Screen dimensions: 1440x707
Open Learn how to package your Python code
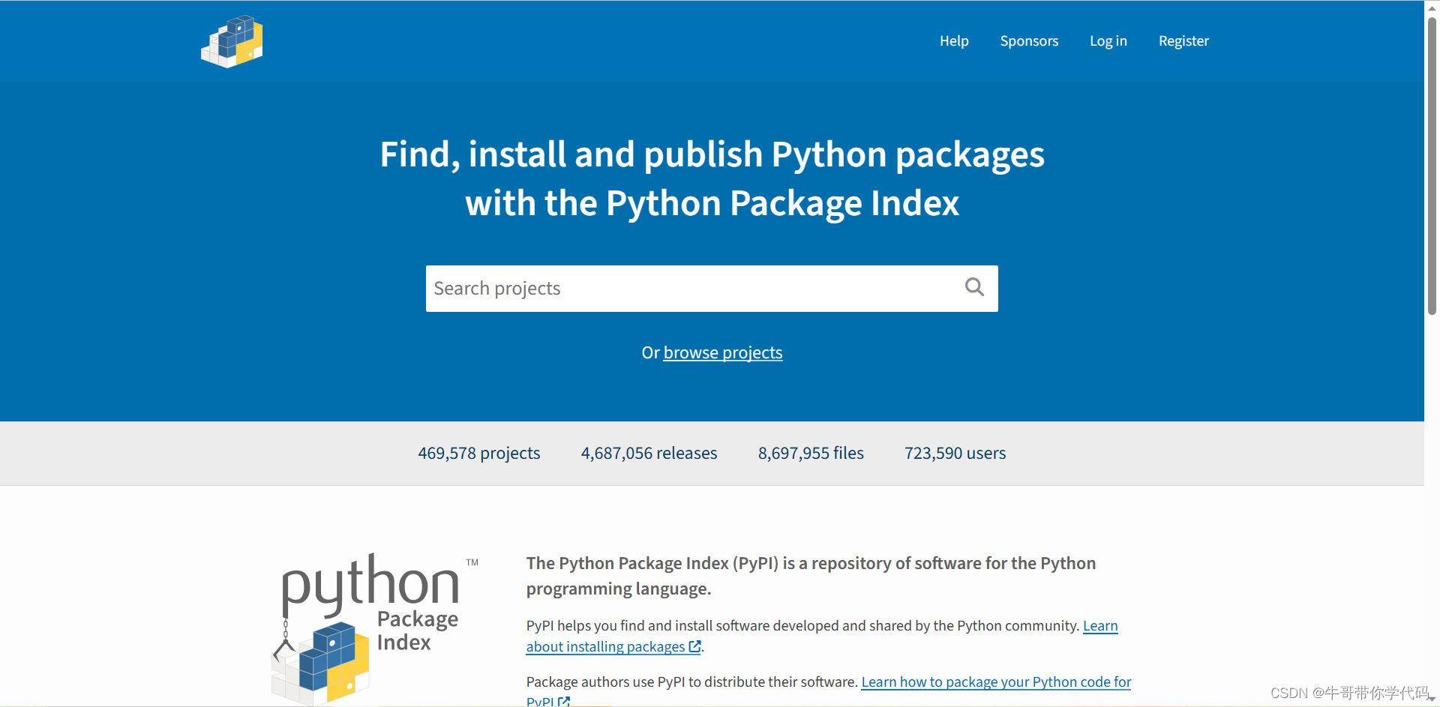pyautogui.click(x=996, y=682)
